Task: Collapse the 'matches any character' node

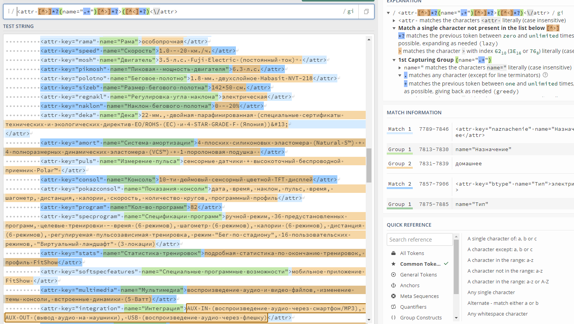Action: tap(400, 75)
